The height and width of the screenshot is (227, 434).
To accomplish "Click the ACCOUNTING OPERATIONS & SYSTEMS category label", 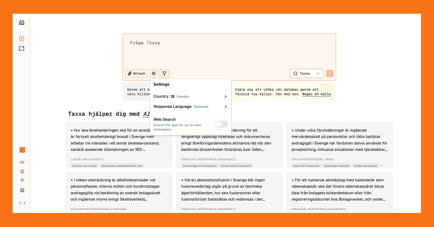I will [98, 209].
